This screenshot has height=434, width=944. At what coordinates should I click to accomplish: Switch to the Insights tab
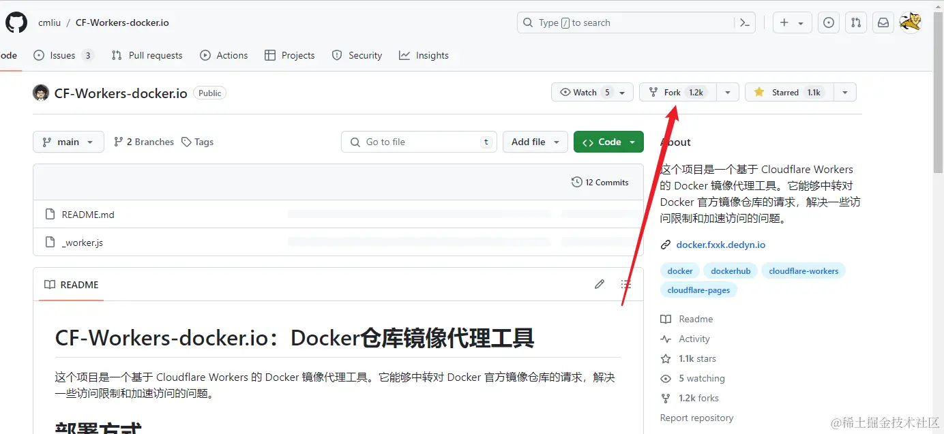tap(424, 55)
